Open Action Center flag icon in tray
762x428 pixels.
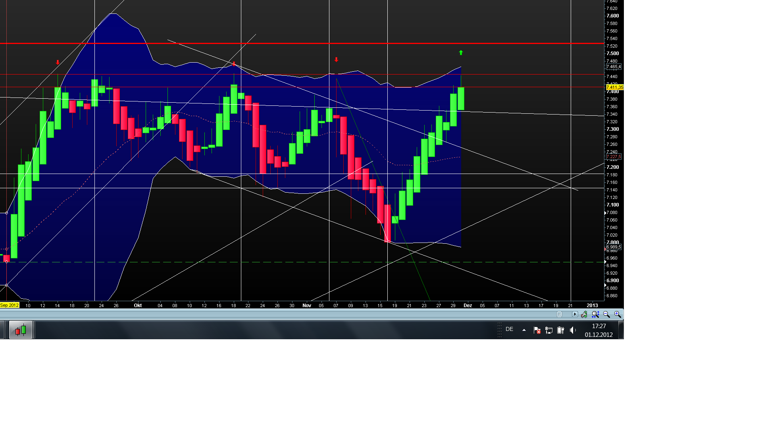point(537,330)
